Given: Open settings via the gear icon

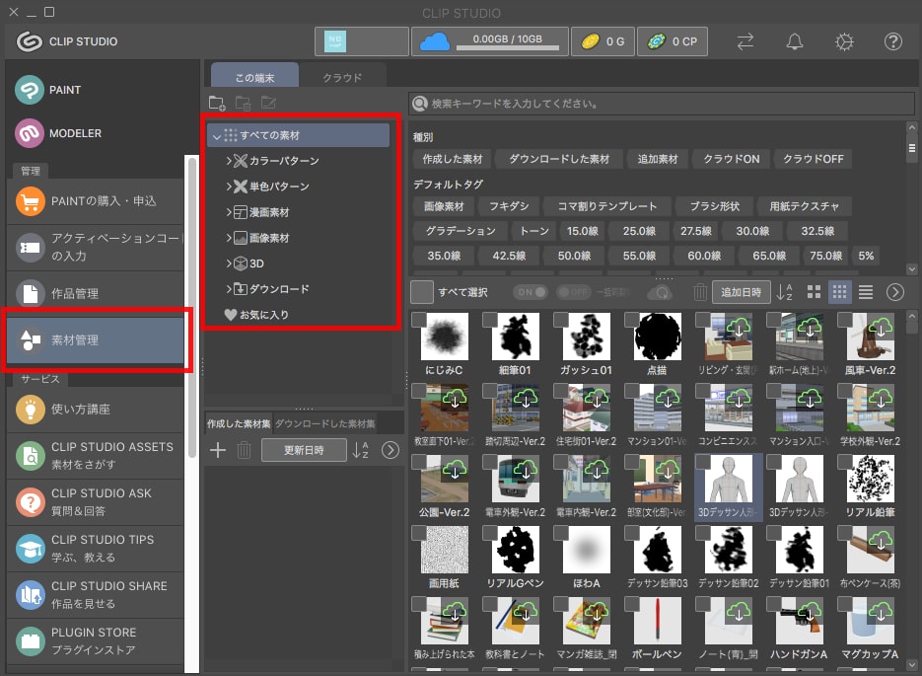Looking at the screenshot, I should click(844, 41).
